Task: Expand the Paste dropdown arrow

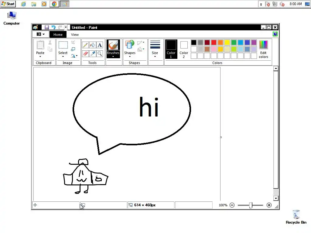Action: pos(40,57)
